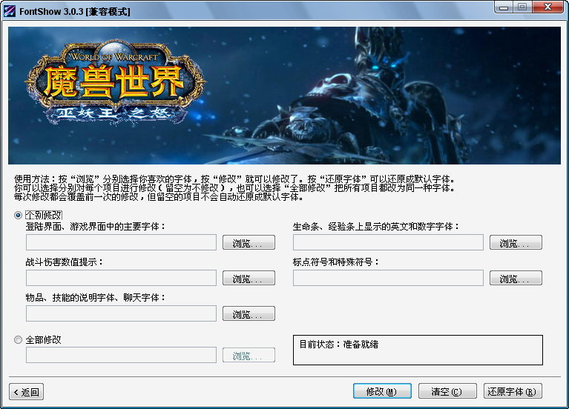Click the 生命条、经验条 font input field
Screen dimensions: 569x409
pyautogui.click(x=388, y=242)
